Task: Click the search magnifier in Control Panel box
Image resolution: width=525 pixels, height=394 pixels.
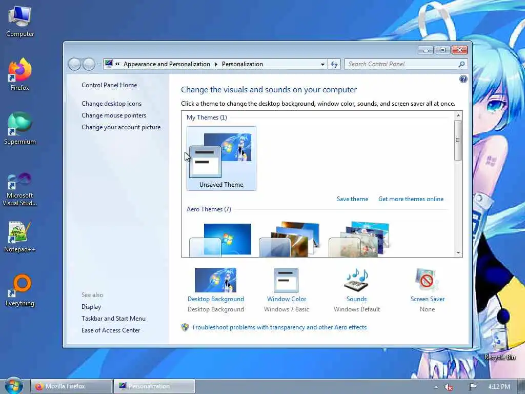Action: (461, 64)
